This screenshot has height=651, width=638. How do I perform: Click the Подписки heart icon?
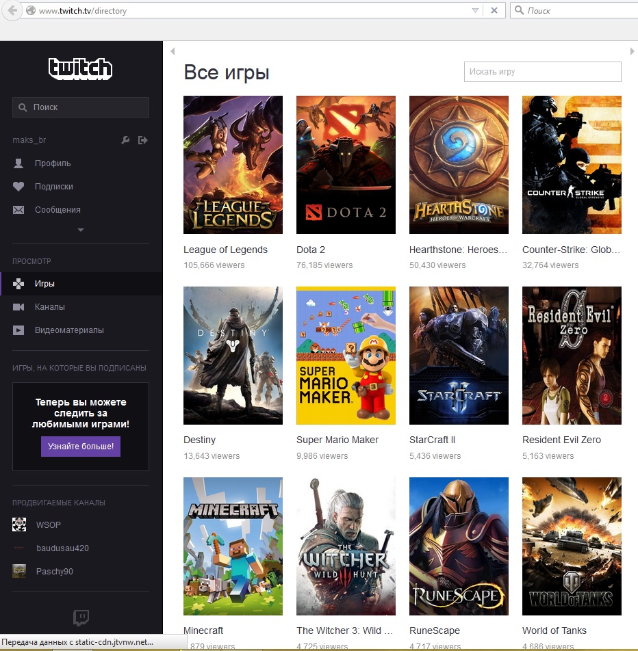[18, 187]
